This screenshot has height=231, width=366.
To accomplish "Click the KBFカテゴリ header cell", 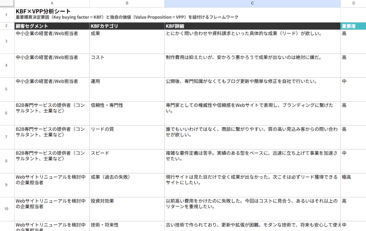I will tap(127, 26).
